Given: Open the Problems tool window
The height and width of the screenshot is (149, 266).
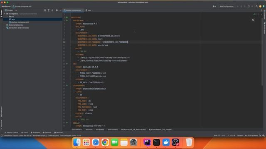Looking at the screenshot, I should point(35,132).
